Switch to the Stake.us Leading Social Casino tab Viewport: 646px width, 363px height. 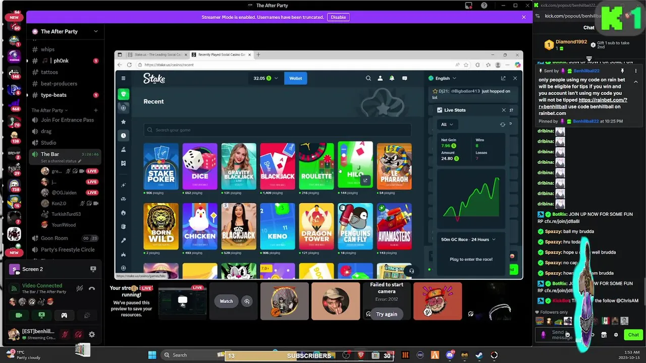tap(157, 54)
